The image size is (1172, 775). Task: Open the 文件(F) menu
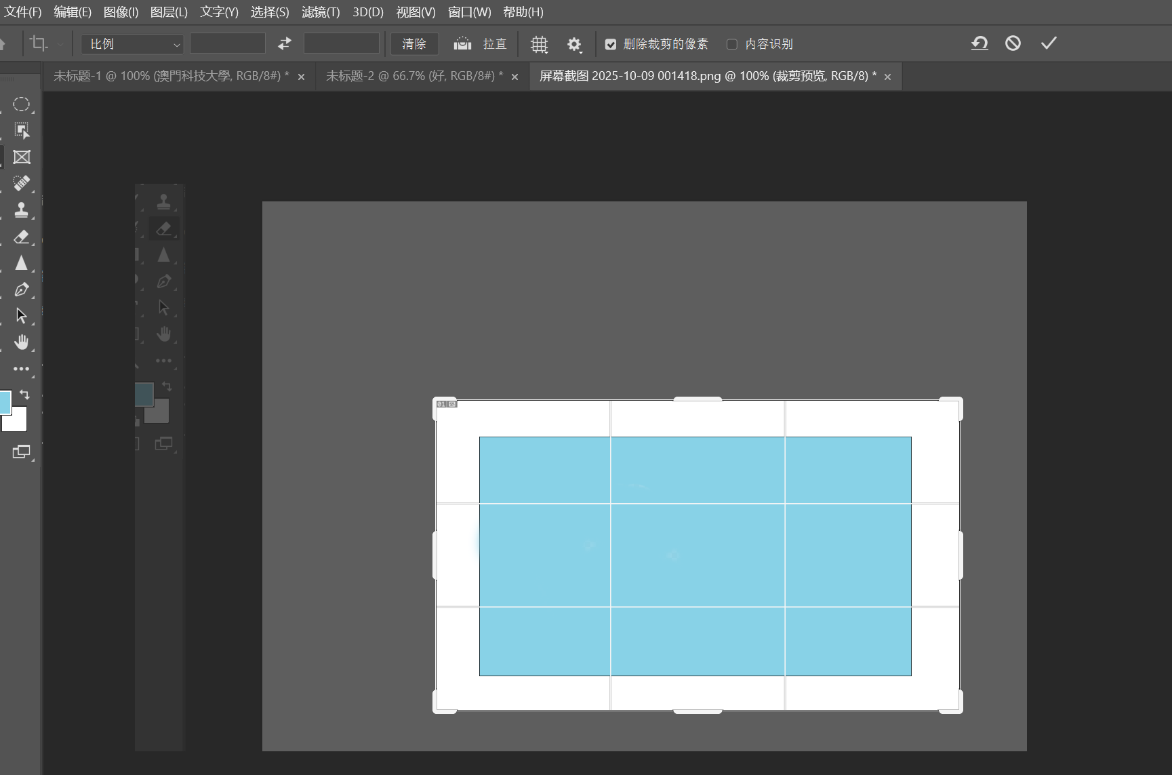point(22,12)
